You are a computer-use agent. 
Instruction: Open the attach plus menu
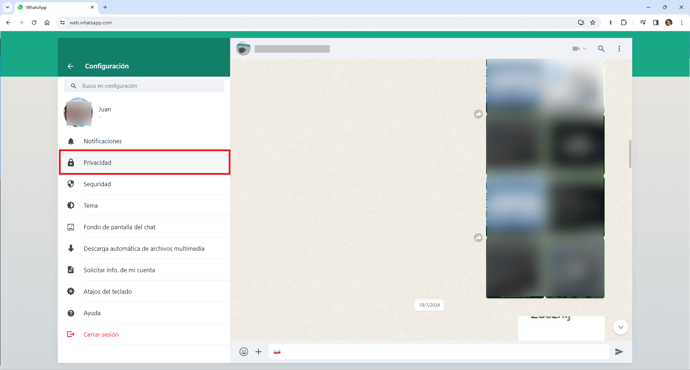point(258,352)
